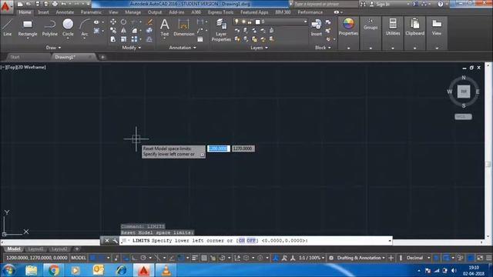This screenshot has width=493, height=277.
Task: Select the Arc tool
Action: [84, 28]
